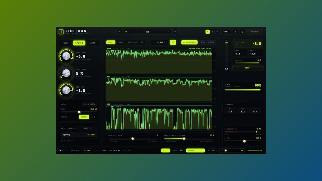Switch to Limit mode
The width and height of the screenshot is (322, 181).
point(92,43)
